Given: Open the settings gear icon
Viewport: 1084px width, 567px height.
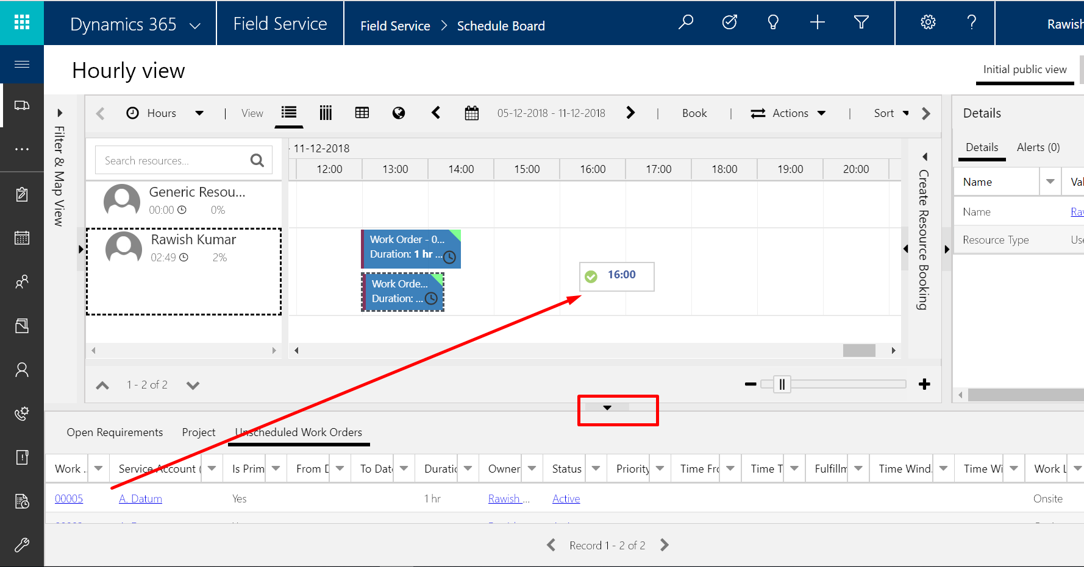Looking at the screenshot, I should tap(928, 23).
